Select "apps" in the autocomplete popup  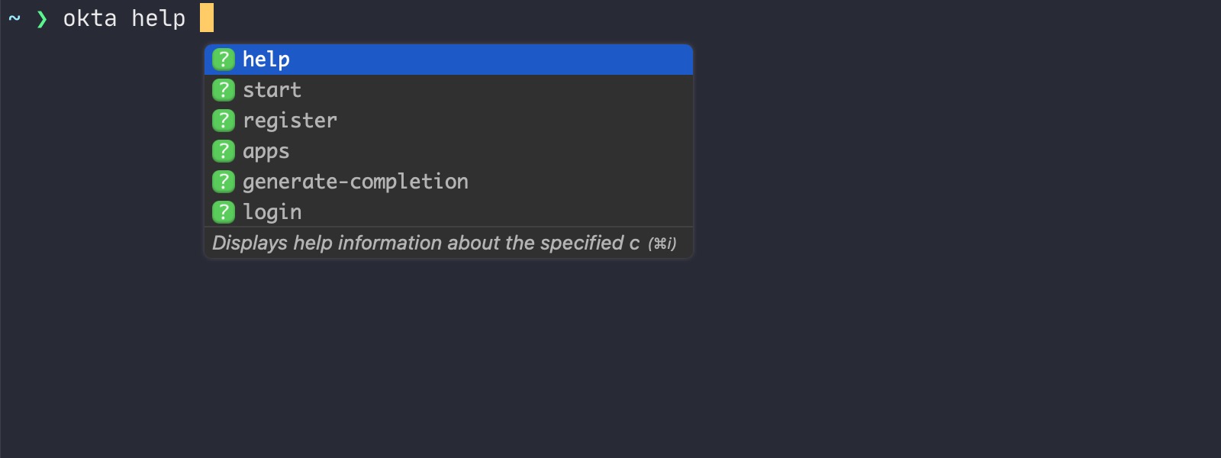(266, 150)
